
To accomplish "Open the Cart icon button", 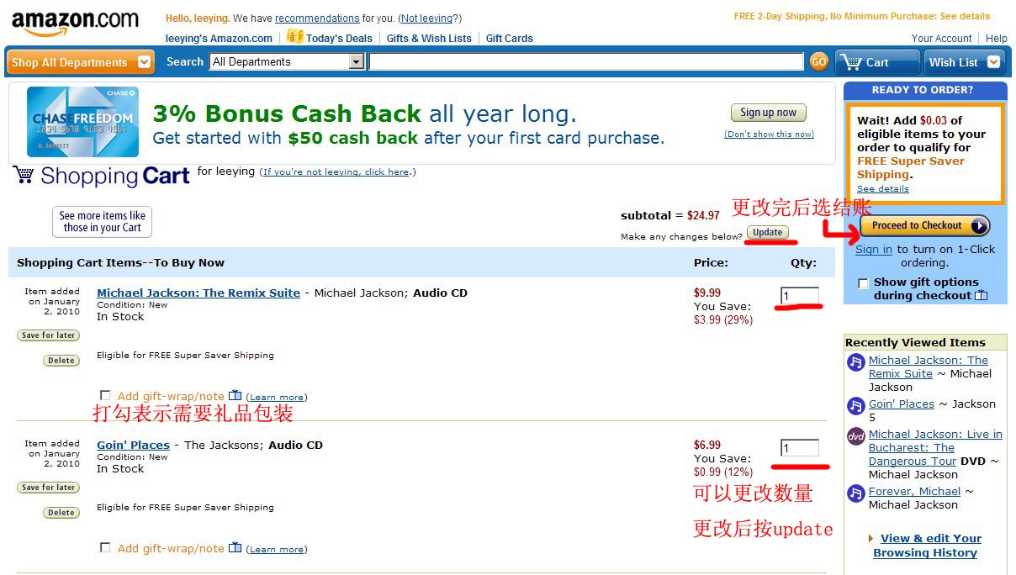I will coord(876,62).
